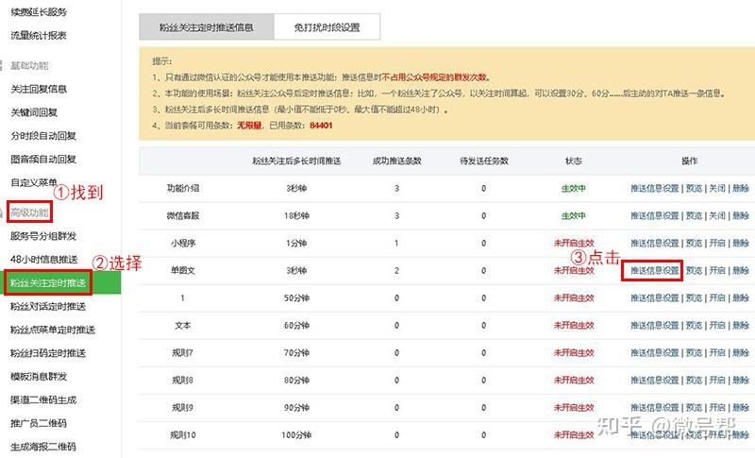Open 48小时信息推送 menu item

pyautogui.click(x=43, y=259)
